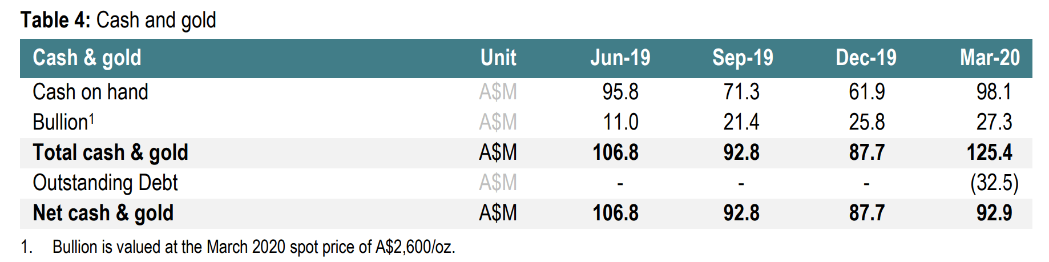Screen dimensions: 1049x262
Task: Click the Unit column header
Action: (x=498, y=58)
